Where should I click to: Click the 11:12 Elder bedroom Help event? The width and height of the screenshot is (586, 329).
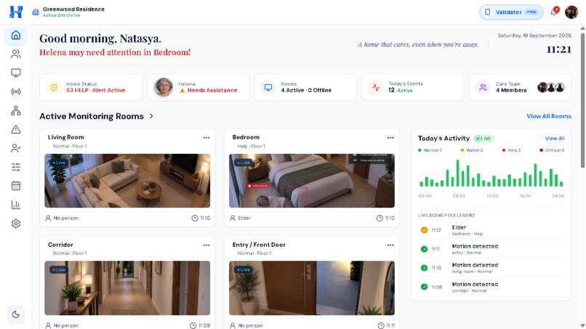pyautogui.click(x=491, y=230)
